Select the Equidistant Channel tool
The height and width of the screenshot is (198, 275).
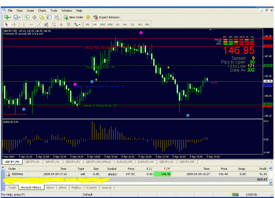click(x=46, y=25)
